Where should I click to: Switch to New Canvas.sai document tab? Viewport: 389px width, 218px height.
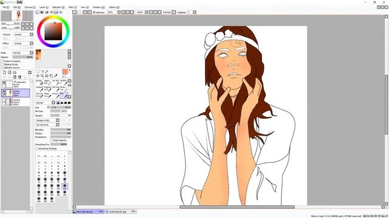[x=88, y=211]
